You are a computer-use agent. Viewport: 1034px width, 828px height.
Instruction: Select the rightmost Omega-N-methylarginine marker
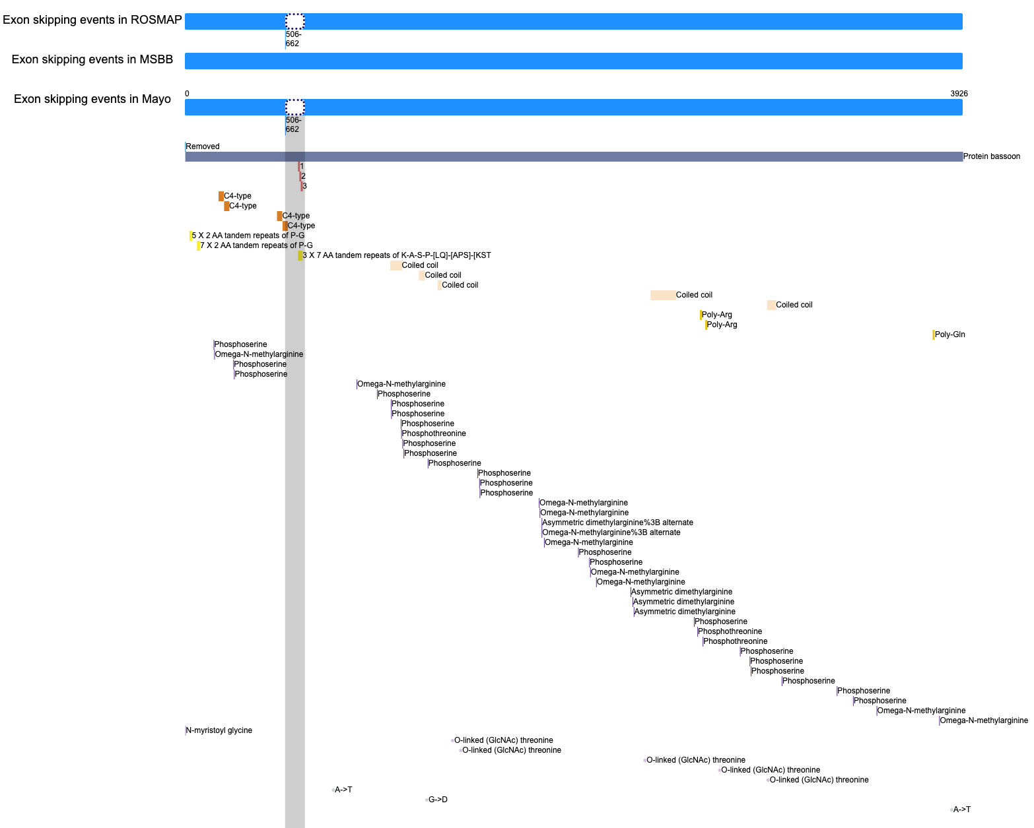(x=940, y=720)
